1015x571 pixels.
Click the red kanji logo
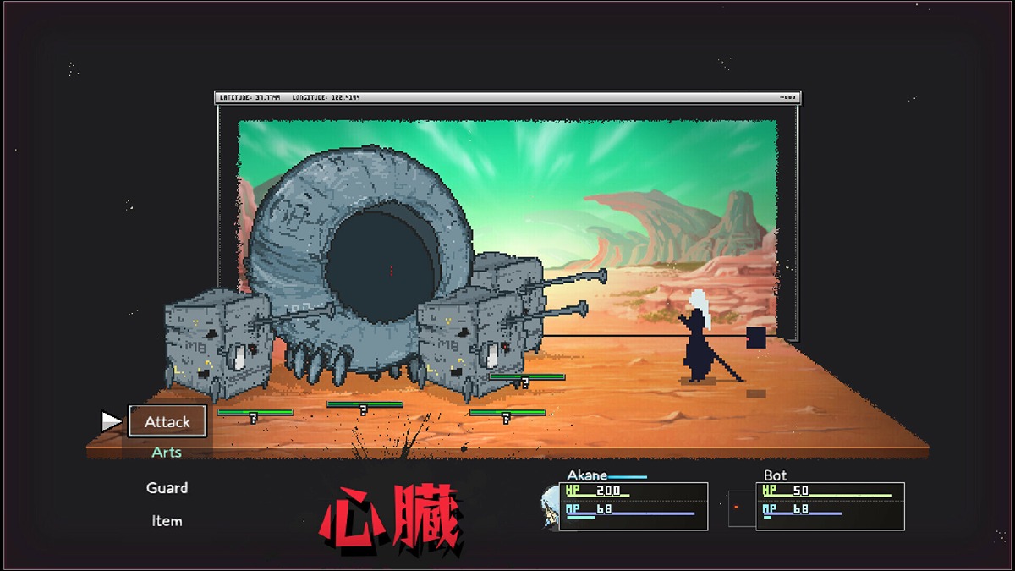click(391, 519)
